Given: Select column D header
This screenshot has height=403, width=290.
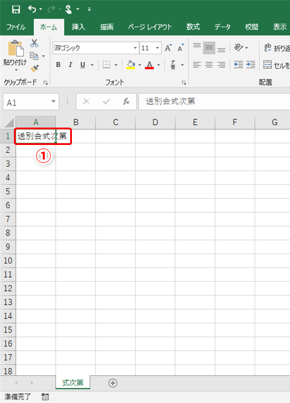Looking at the screenshot, I should pyautogui.click(x=155, y=122).
